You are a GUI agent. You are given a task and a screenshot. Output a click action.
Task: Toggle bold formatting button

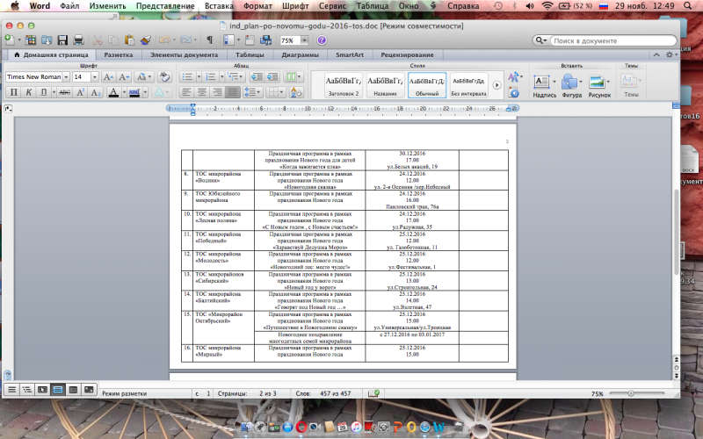pos(13,92)
